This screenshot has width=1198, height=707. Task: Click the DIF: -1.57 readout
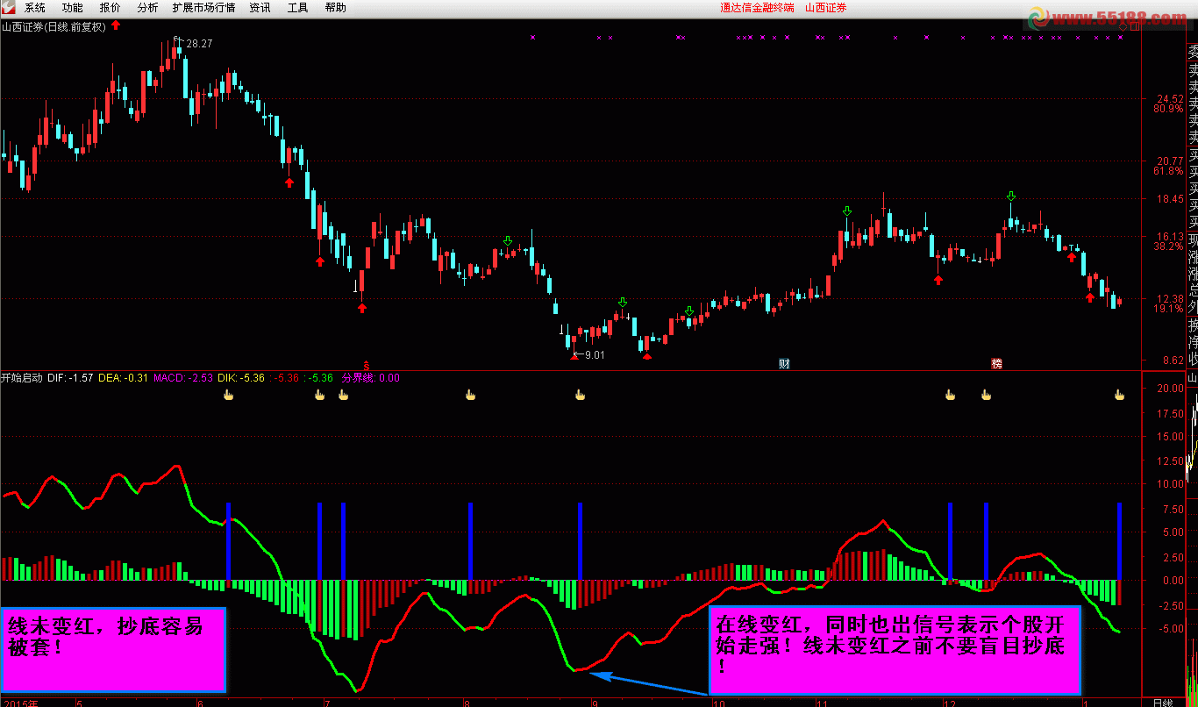[70, 378]
